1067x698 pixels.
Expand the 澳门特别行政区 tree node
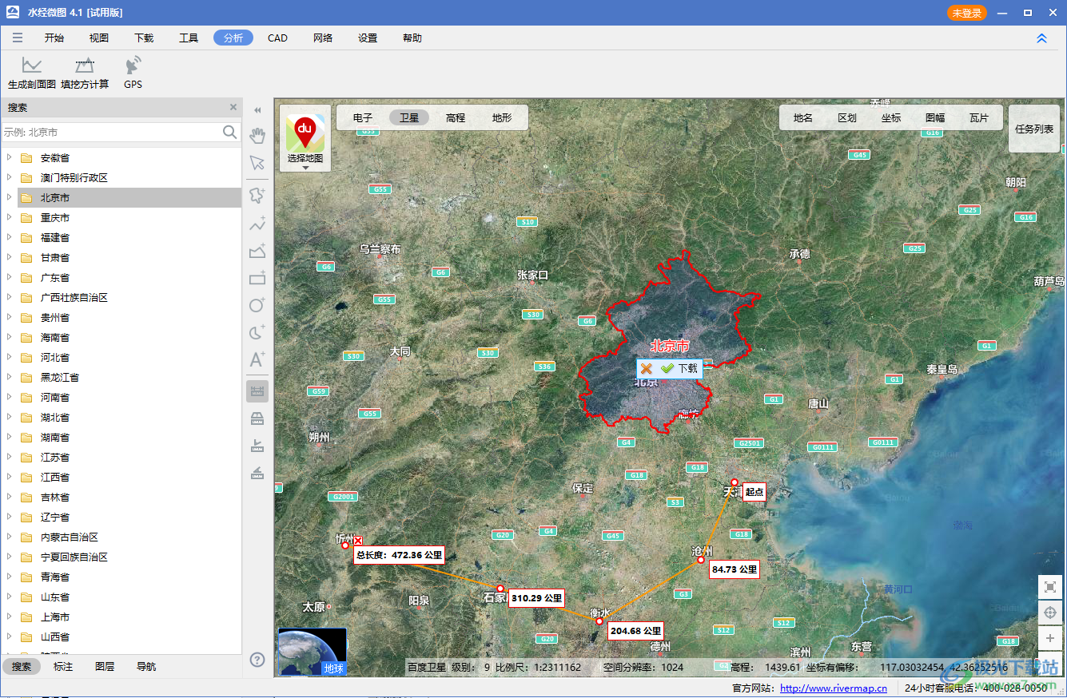10,177
